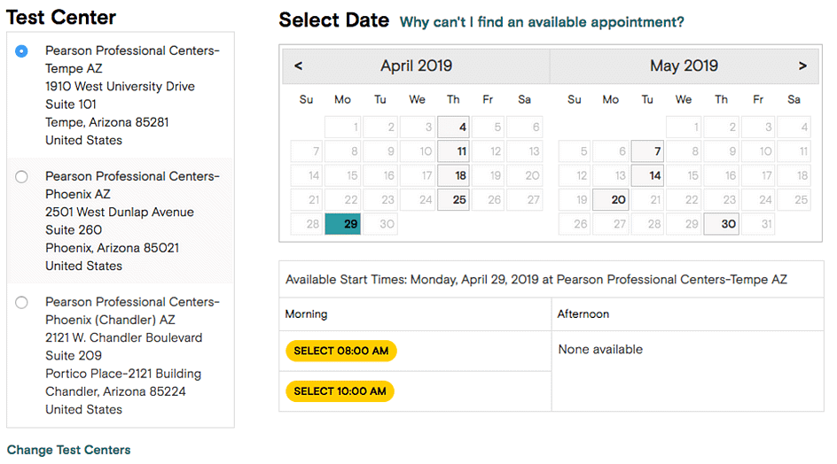Choose May 20 on the calendar
This screenshot has width=837, height=464.
(x=611, y=199)
